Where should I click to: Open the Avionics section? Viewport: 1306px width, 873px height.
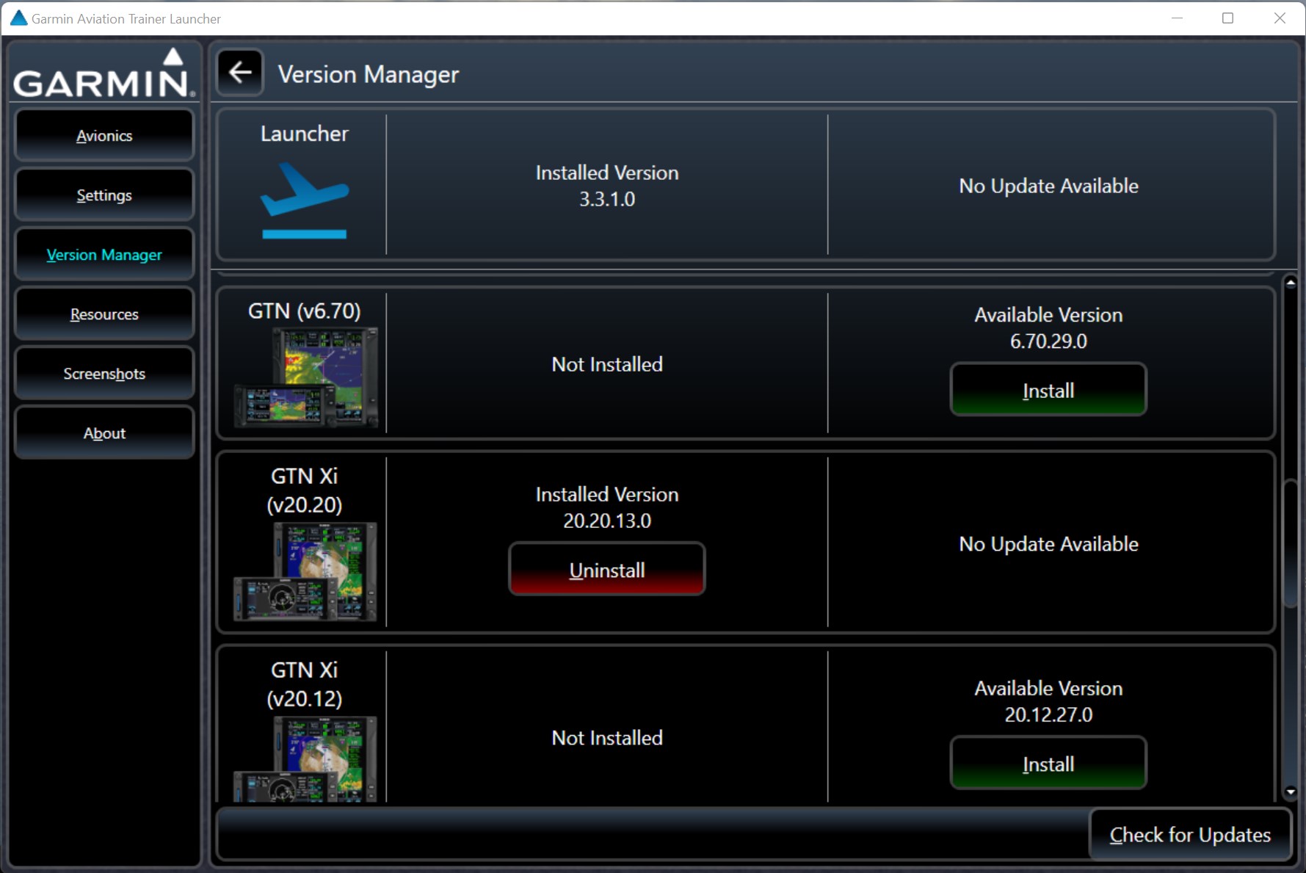[x=104, y=136]
